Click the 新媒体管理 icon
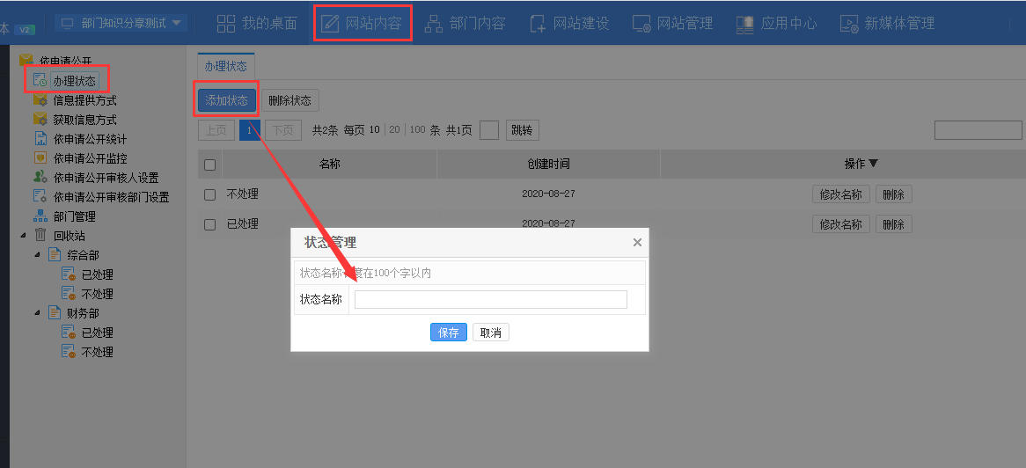 tap(849, 24)
